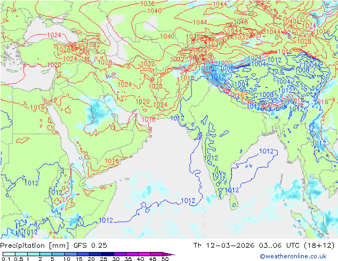Select the 35–40 mm purple legend swatch
This screenshot has width=338, height=261.
132,254
